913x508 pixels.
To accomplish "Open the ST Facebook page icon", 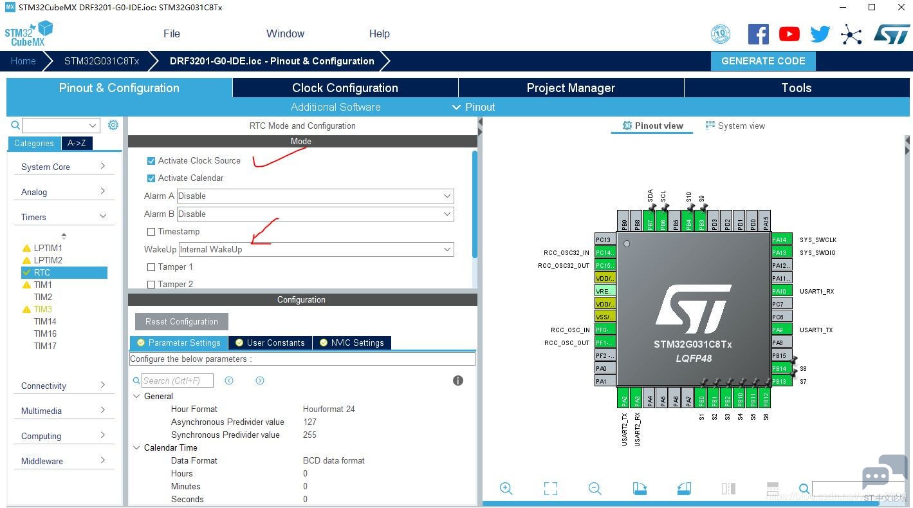I will [x=758, y=34].
